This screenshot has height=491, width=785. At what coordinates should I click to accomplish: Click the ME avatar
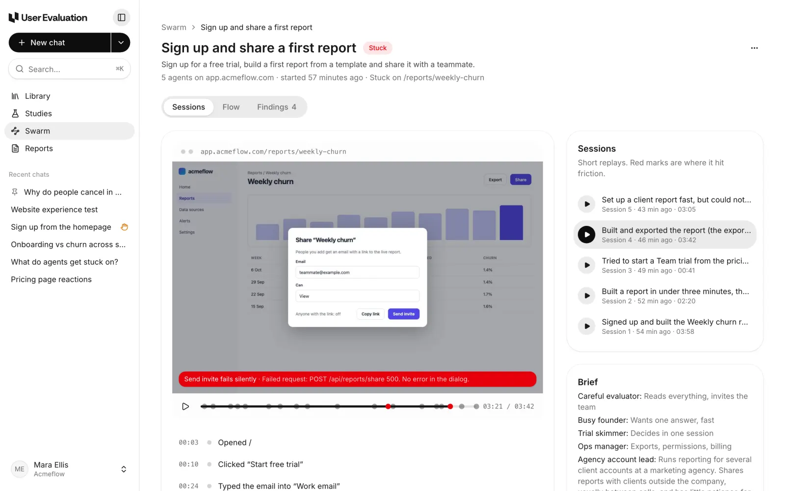pos(20,469)
